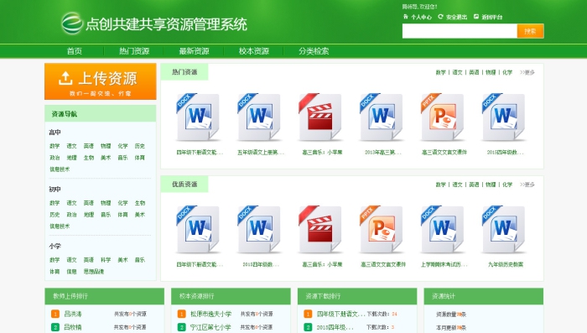
Task: Open the 校本资源 navigation item
Action: click(x=254, y=51)
